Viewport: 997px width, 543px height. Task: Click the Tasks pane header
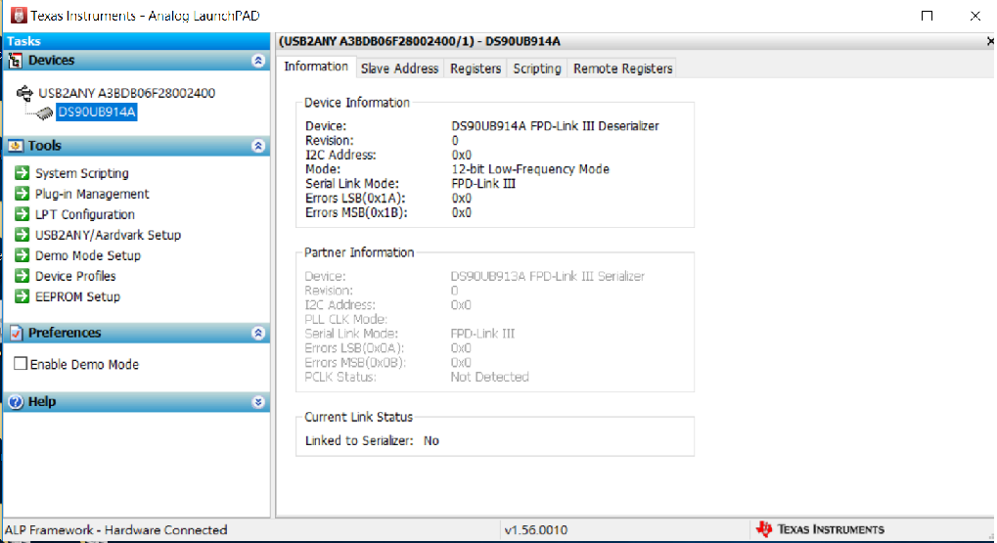click(137, 41)
